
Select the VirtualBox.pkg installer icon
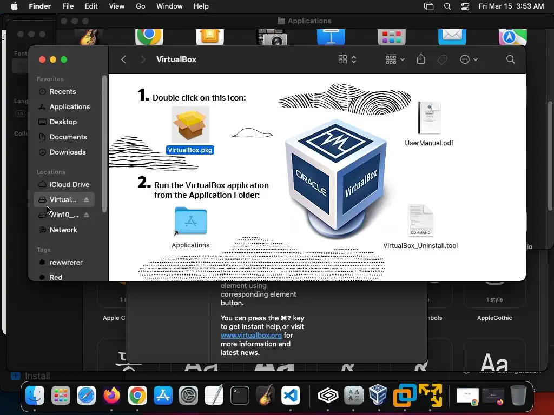pyautogui.click(x=190, y=125)
